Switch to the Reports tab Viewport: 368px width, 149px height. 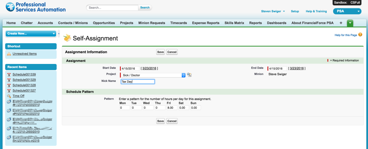pyautogui.click(x=256, y=23)
